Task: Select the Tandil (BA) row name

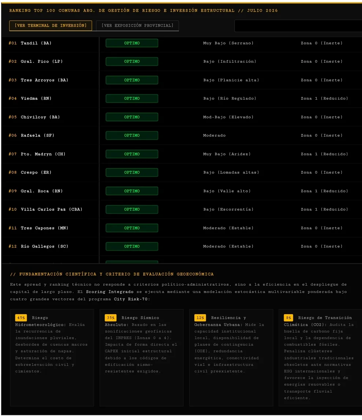Action: click(x=36, y=43)
